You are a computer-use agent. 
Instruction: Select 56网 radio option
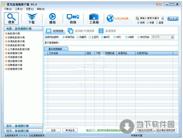[x=114, y=37]
